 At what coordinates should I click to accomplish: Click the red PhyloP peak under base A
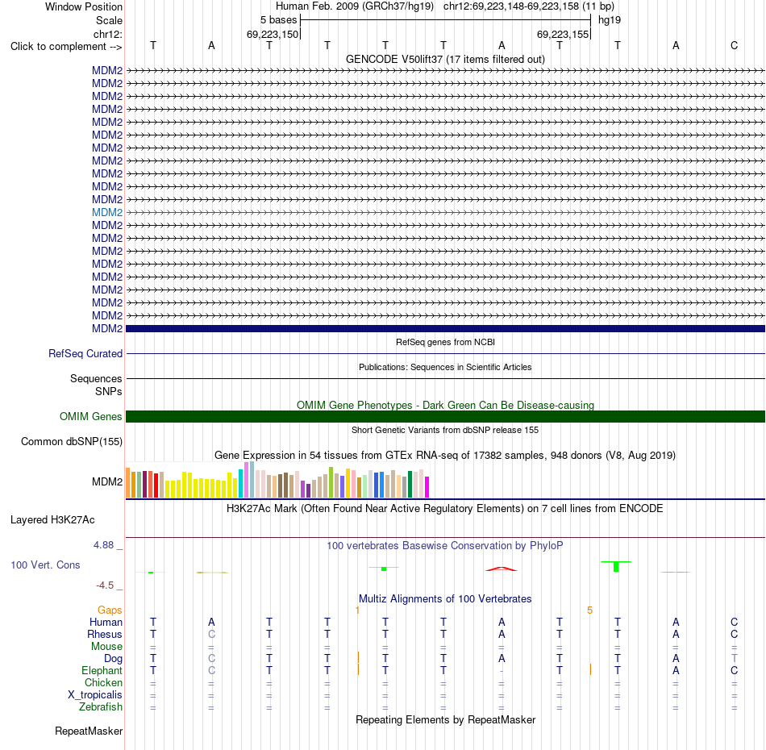502,569
